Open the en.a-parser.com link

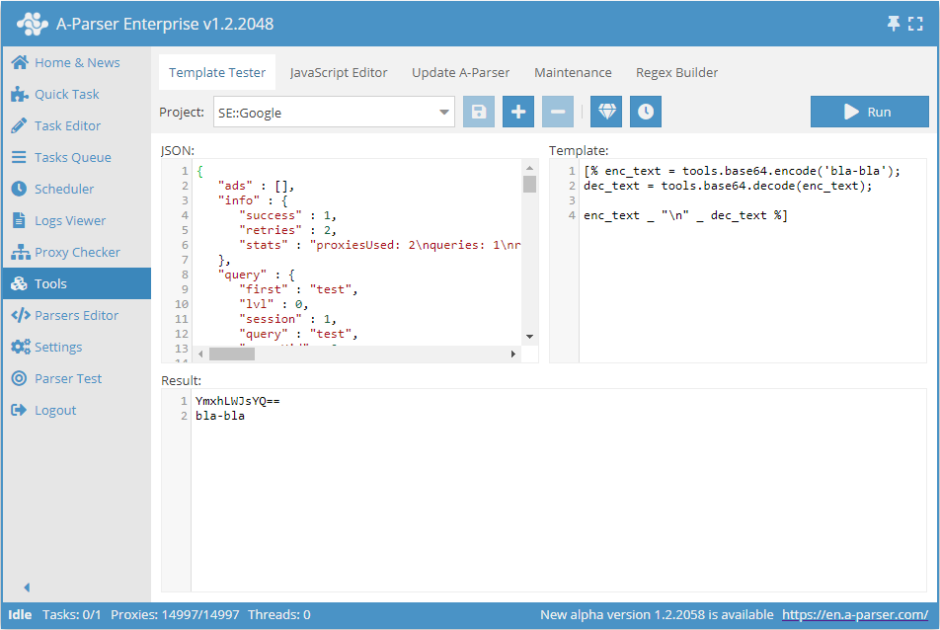point(855,614)
